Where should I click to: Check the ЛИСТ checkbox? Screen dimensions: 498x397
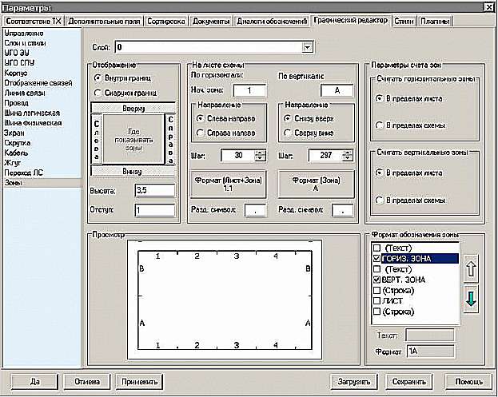click(376, 300)
